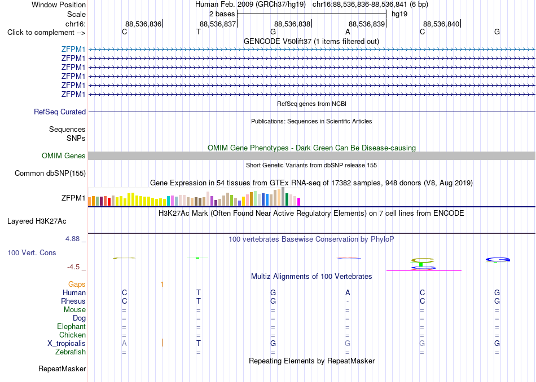Click "Human Feb. 2009 (GRCh37/hg19)" assembly text
Screen dimensions: 536x382
[x=251, y=5]
